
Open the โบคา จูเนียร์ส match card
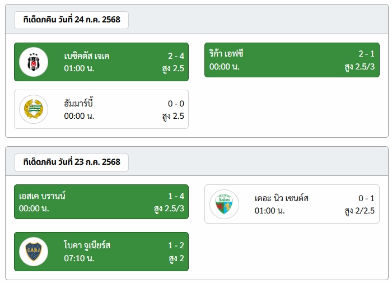click(x=101, y=252)
